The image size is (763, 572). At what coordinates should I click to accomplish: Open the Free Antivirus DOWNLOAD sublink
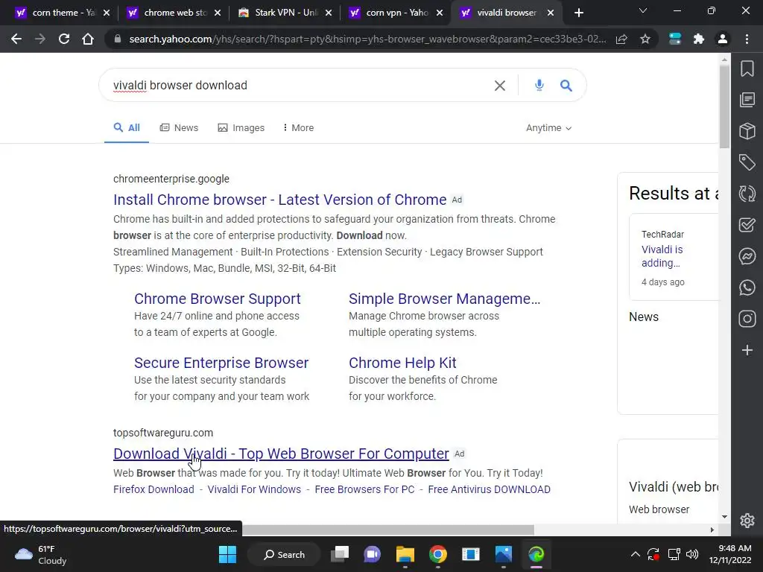(489, 489)
